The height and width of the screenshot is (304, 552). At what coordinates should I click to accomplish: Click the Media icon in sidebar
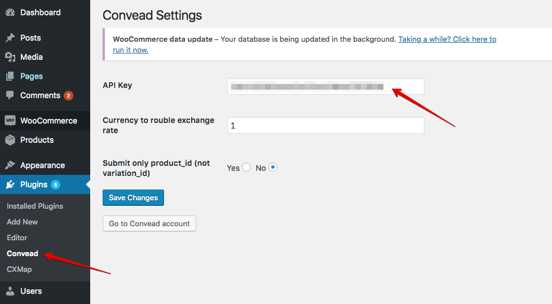[10, 57]
